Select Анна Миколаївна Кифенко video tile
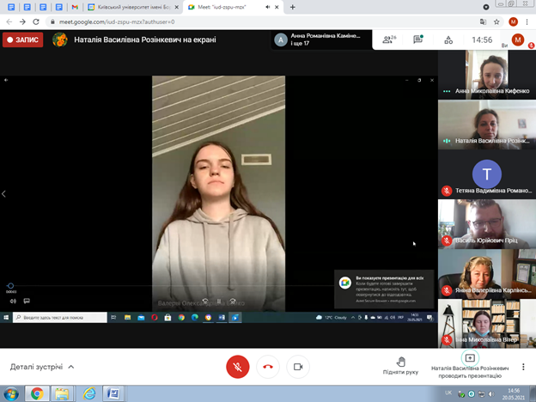The width and height of the screenshot is (536, 402). [487, 75]
